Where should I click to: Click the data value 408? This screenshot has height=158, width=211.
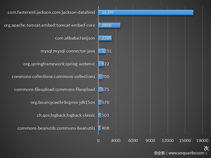coord(105,128)
